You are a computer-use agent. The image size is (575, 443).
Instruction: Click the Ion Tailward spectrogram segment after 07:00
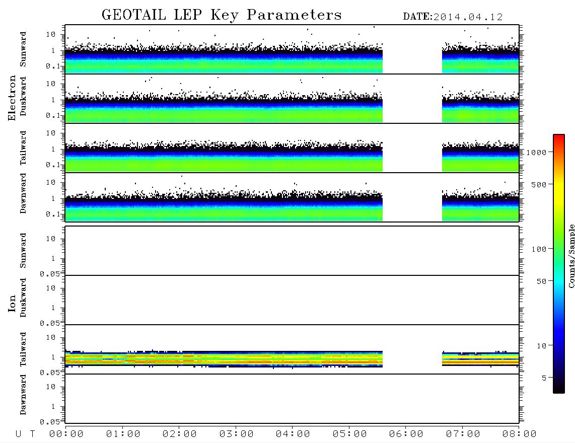(x=480, y=359)
